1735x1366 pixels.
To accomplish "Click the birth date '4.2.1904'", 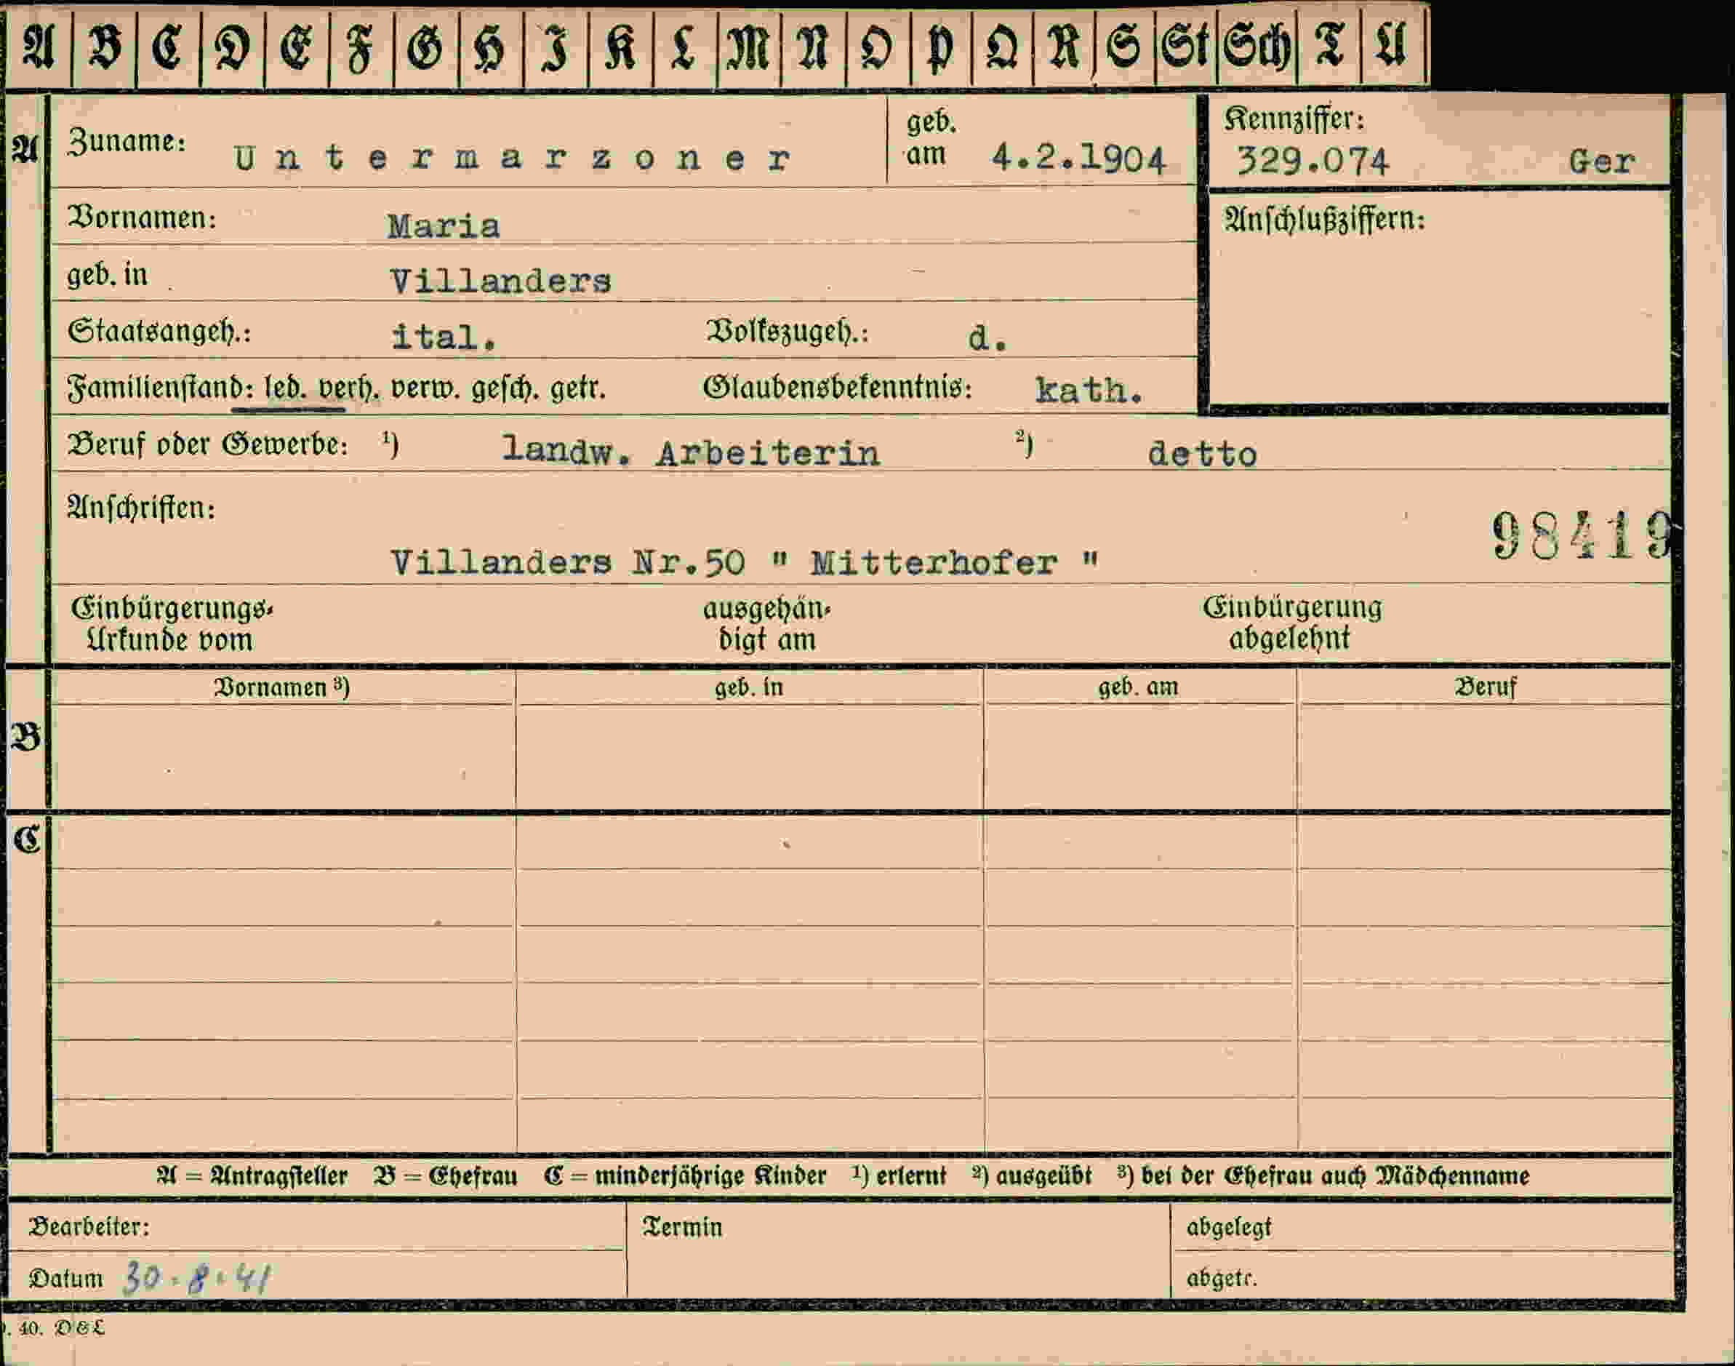I will (x=1078, y=159).
